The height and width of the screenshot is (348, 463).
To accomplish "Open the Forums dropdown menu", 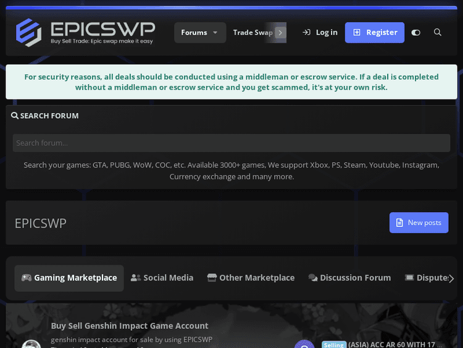I will point(200,33).
